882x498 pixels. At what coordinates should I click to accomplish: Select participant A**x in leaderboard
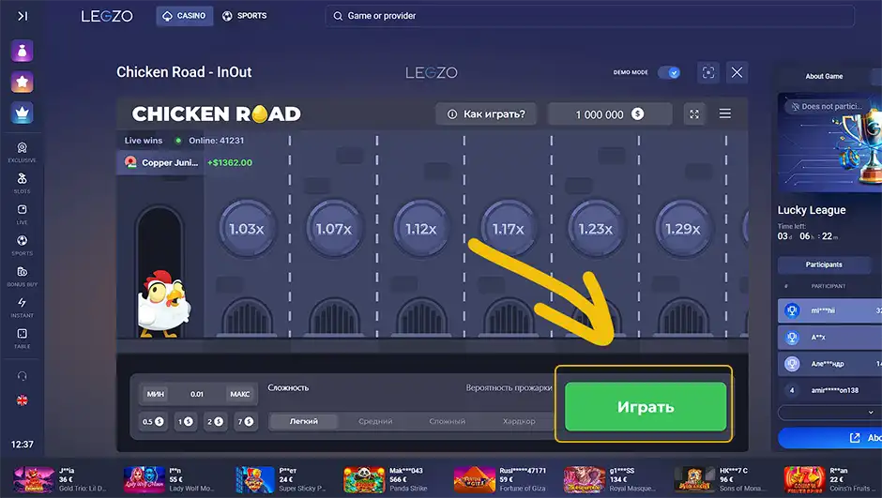click(x=829, y=338)
